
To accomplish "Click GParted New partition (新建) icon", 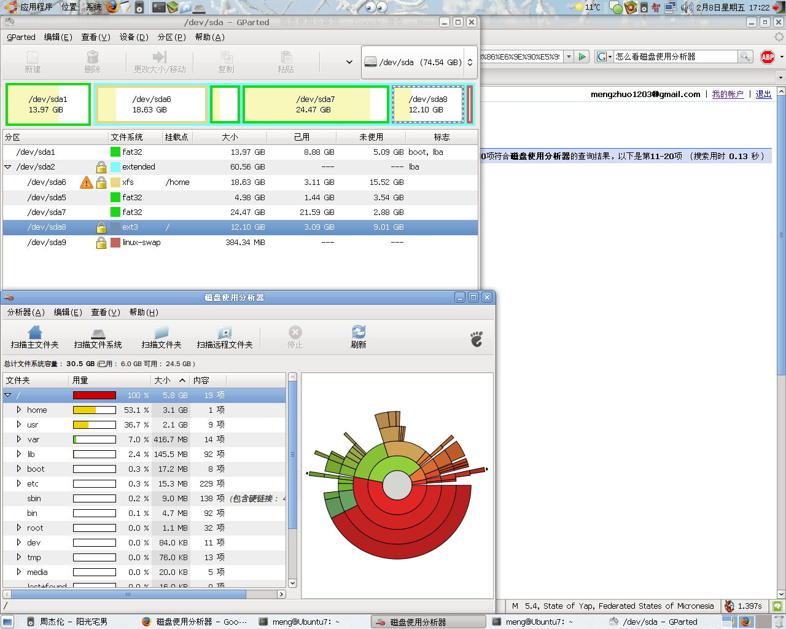I will click(x=33, y=57).
